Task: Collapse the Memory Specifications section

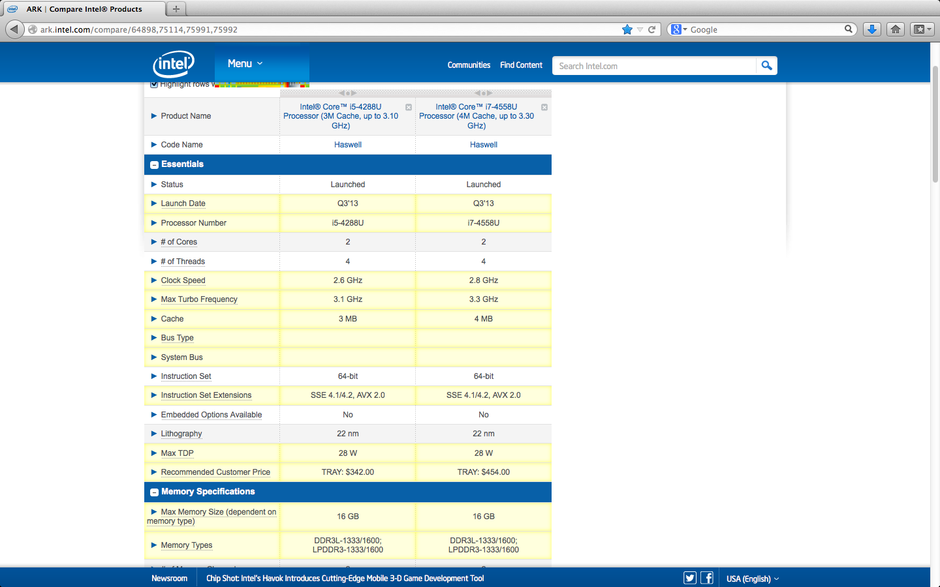Action: click(x=155, y=492)
